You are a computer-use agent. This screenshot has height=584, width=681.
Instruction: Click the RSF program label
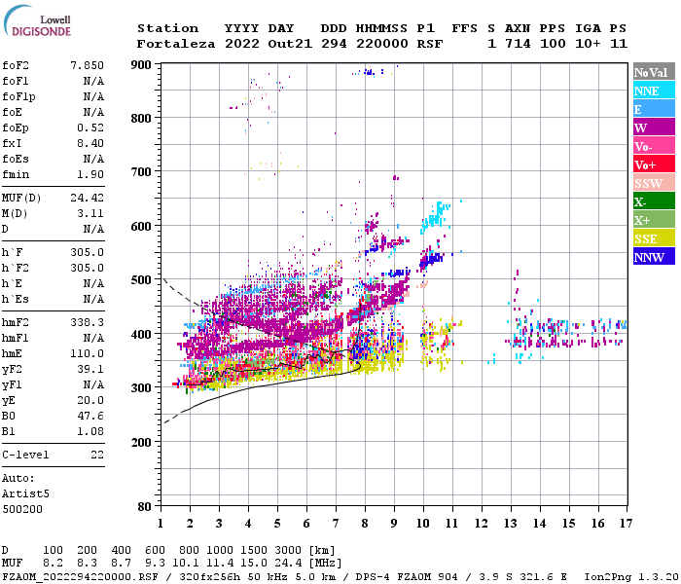coord(430,44)
